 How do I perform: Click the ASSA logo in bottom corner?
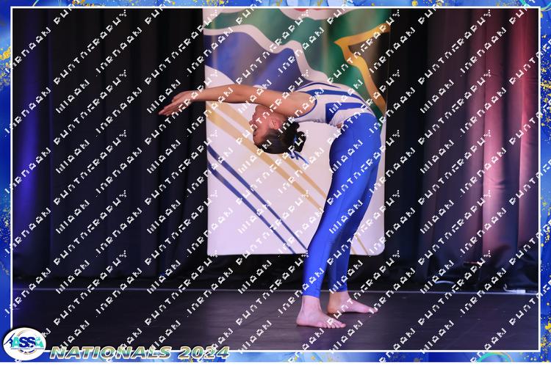tap(24, 344)
